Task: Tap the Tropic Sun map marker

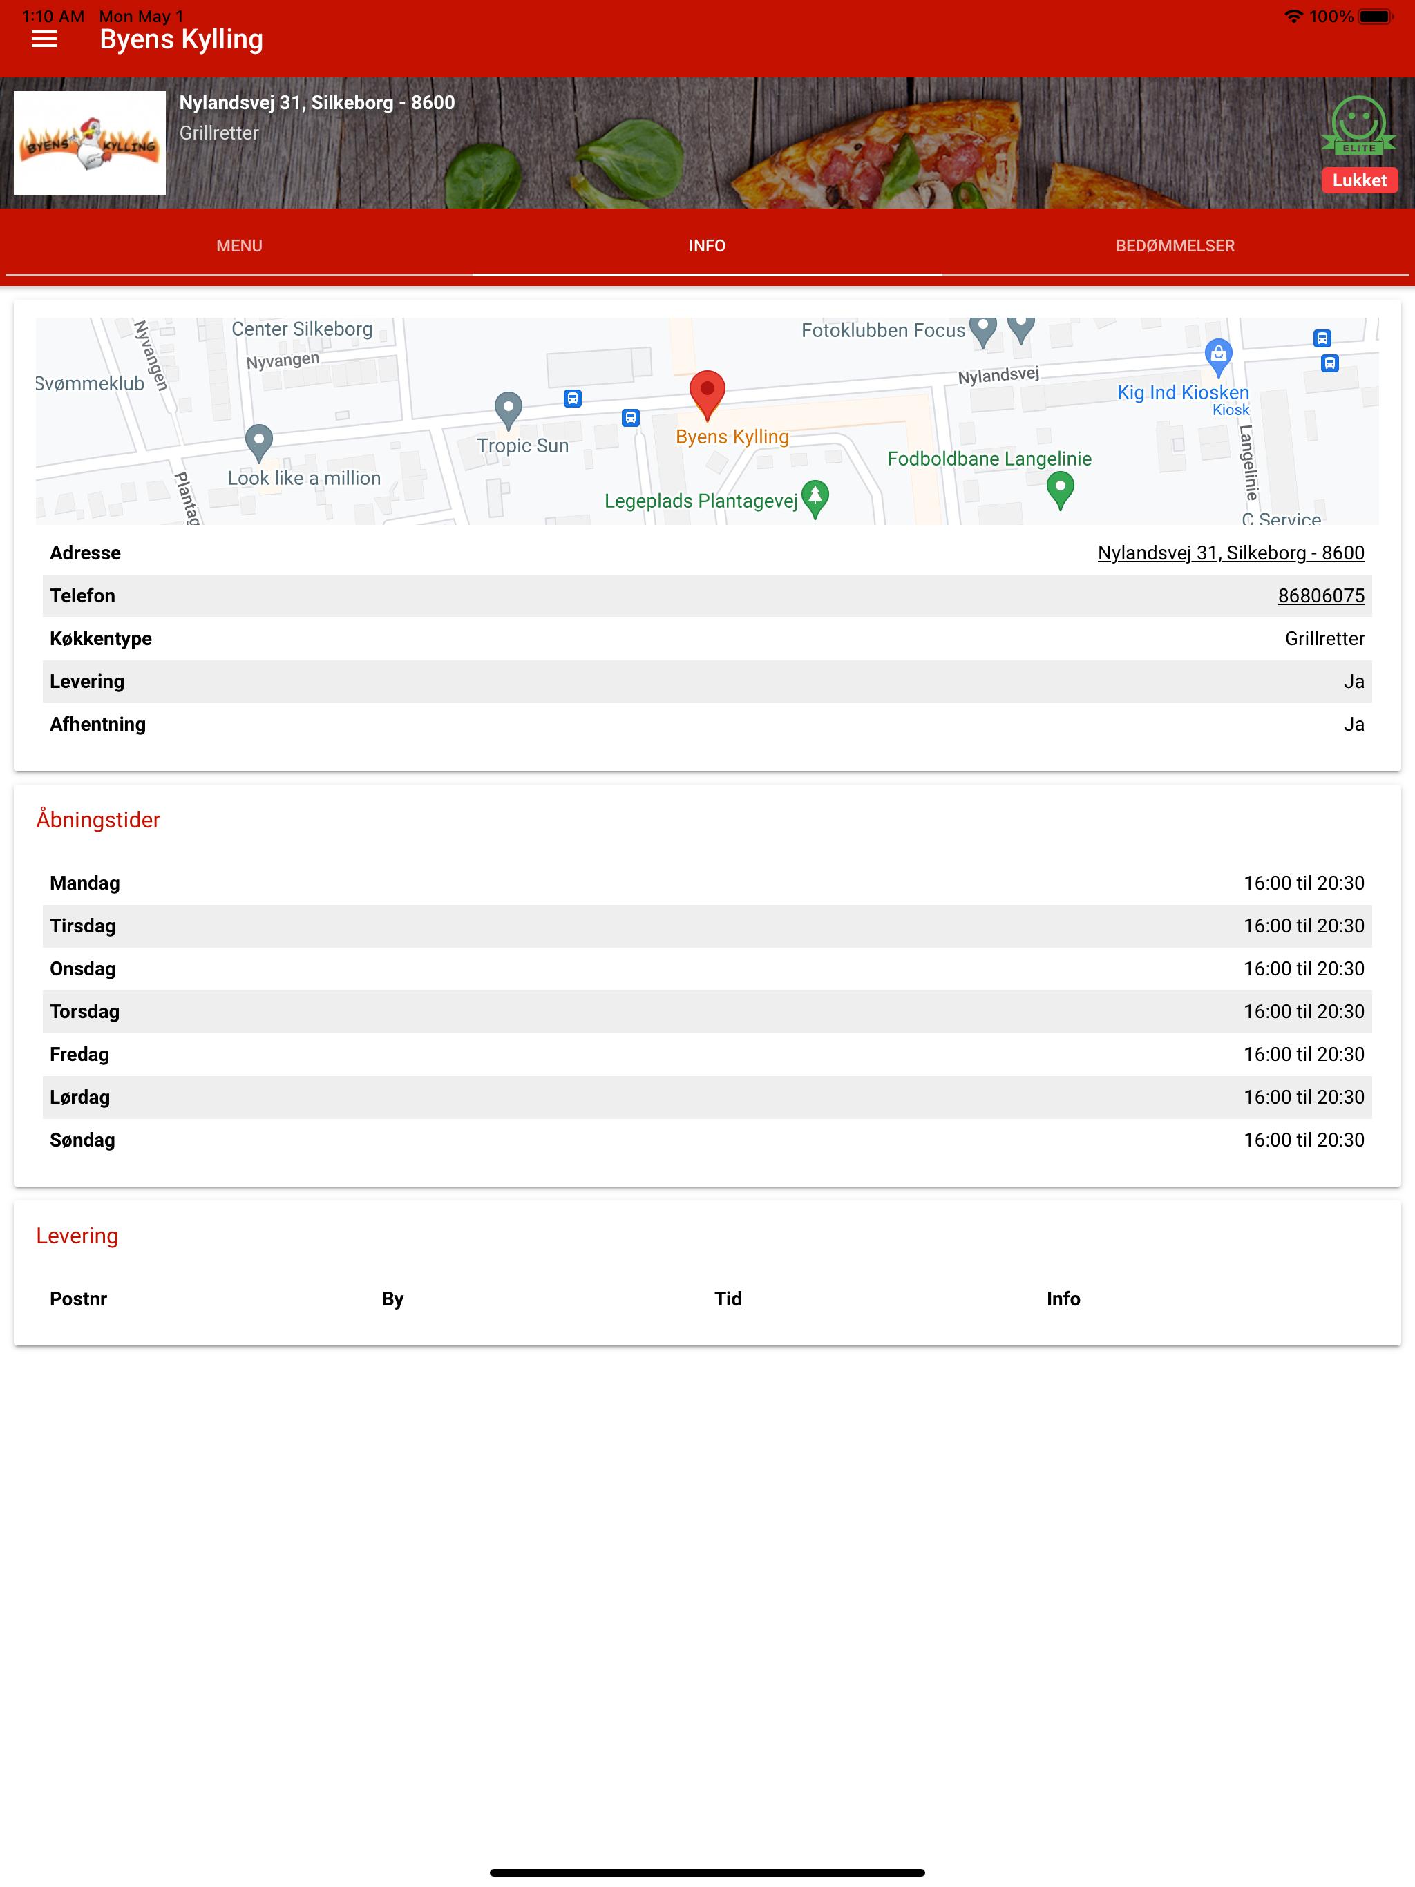Action: pyautogui.click(x=509, y=410)
